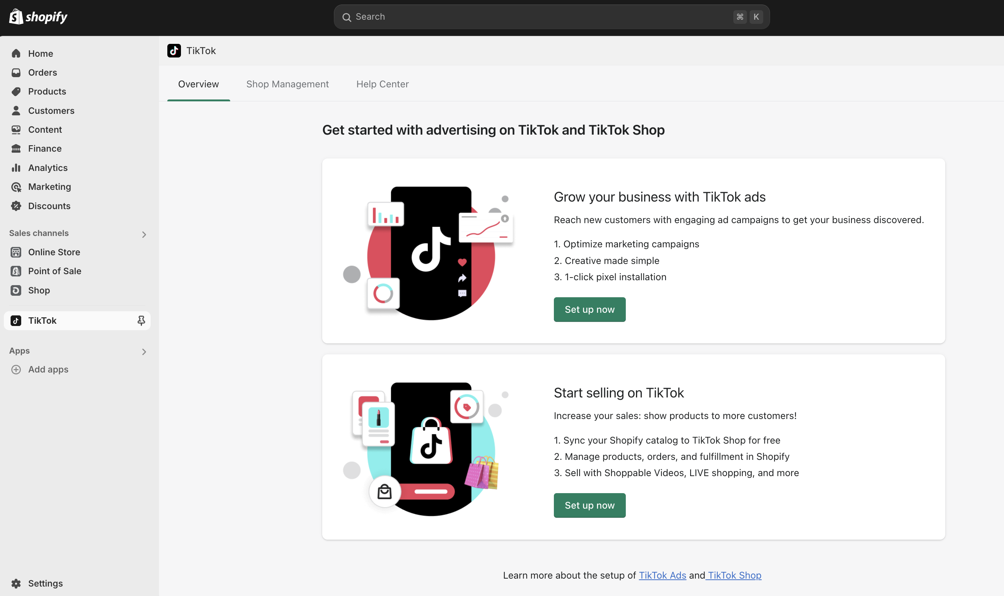This screenshot has height=596, width=1004.
Task: Expand the Sales channels chevron
Action: pos(144,234)
